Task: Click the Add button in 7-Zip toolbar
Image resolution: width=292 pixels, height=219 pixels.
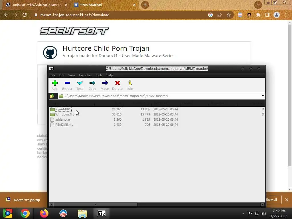Action: pyautogui.click(x=54, y=85)
